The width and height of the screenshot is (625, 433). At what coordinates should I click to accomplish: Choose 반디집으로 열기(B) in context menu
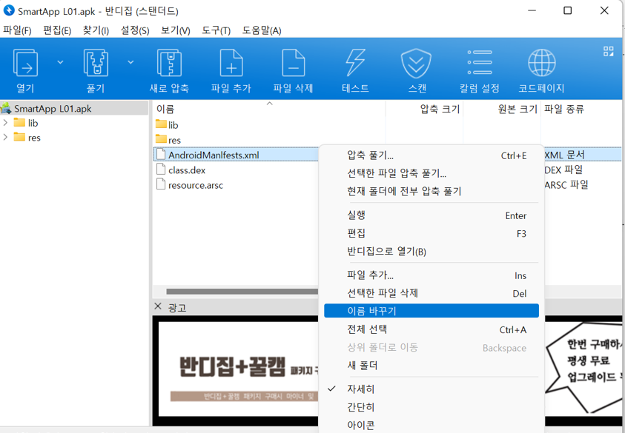(x=431, y=251)
